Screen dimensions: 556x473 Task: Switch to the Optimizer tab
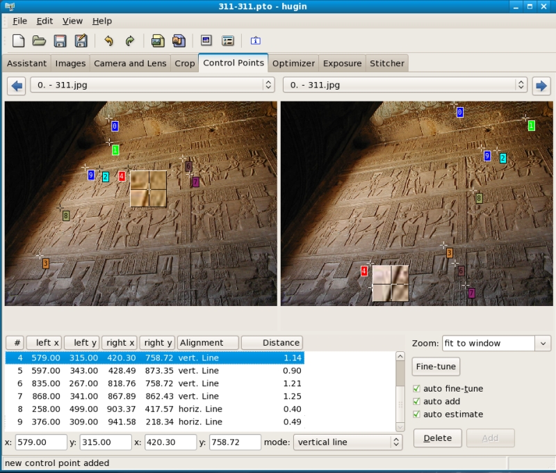point(293,63)
